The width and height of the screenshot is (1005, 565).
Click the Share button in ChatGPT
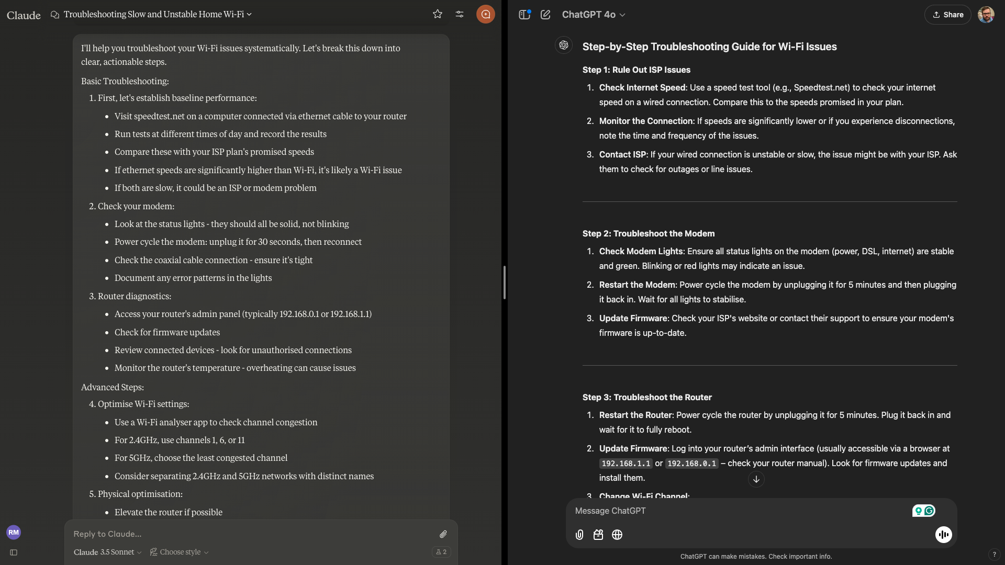click(948, 15)
